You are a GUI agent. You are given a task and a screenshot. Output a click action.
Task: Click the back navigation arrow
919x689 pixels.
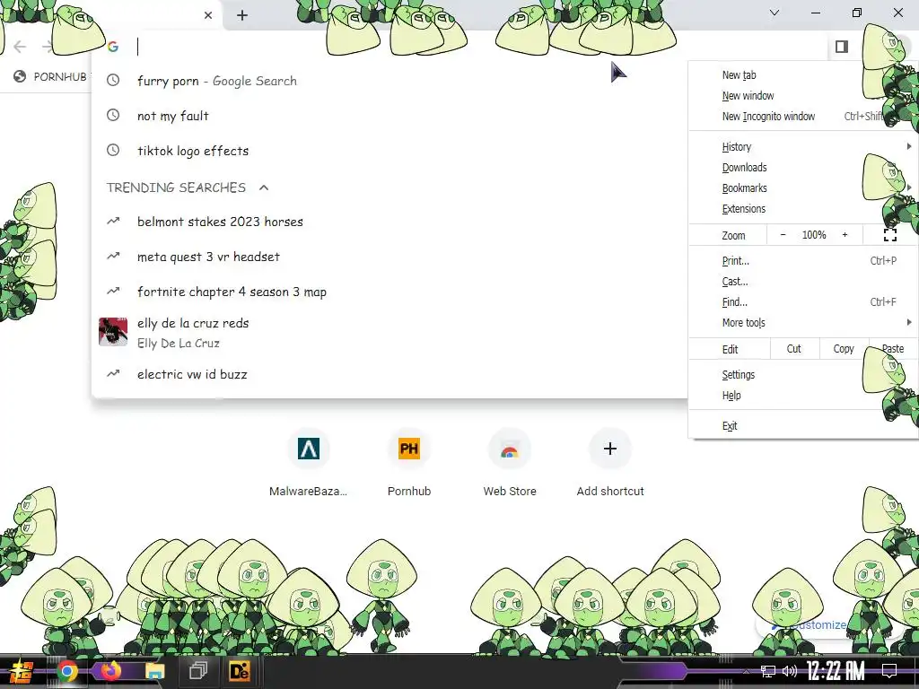[x=20, y=47]
